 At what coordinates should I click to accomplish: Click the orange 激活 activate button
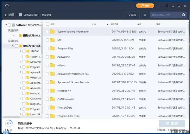[x=145, y=6]
